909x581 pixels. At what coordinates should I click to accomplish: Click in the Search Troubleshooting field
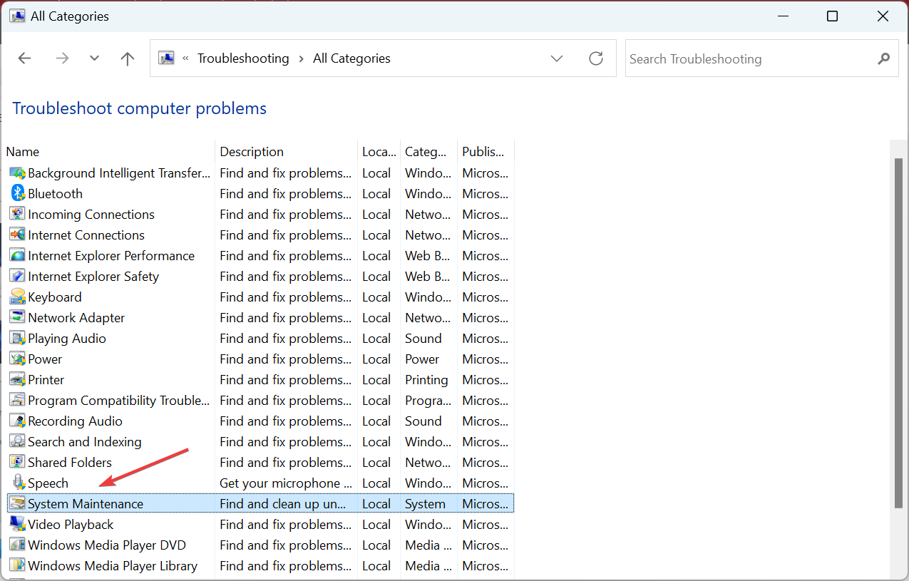(x=749, y=59)
